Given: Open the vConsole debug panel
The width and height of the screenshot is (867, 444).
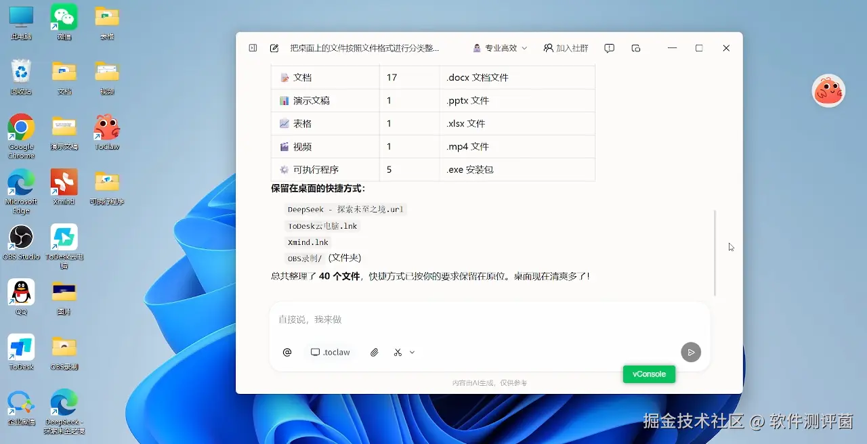Looking at the screenshot, I should click(648, 374).
